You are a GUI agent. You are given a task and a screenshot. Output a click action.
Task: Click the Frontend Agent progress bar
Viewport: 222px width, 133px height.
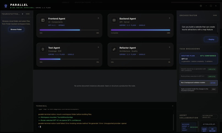coord(69,30)
